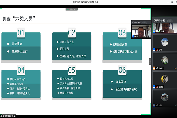Click the muted microphone icon beside 秘书
This screenshot has height=118, width=177.
157,50
